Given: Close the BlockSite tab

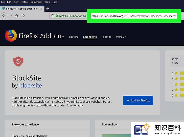Looking at the screenshot, I should [41, 9].
